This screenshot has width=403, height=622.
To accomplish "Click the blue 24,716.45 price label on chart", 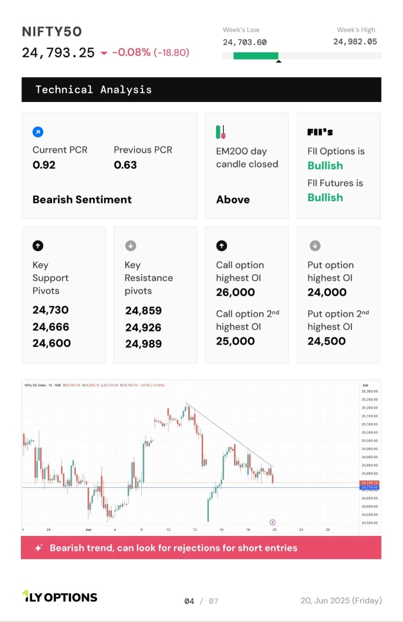I will coord(369,487).
